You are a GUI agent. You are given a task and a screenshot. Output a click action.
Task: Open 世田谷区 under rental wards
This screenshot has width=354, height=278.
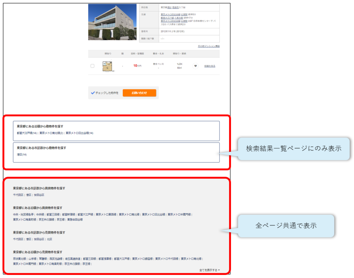[39, 195]
